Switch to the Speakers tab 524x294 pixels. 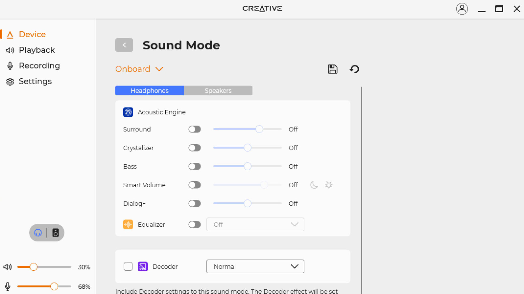(x=218, y=91)
